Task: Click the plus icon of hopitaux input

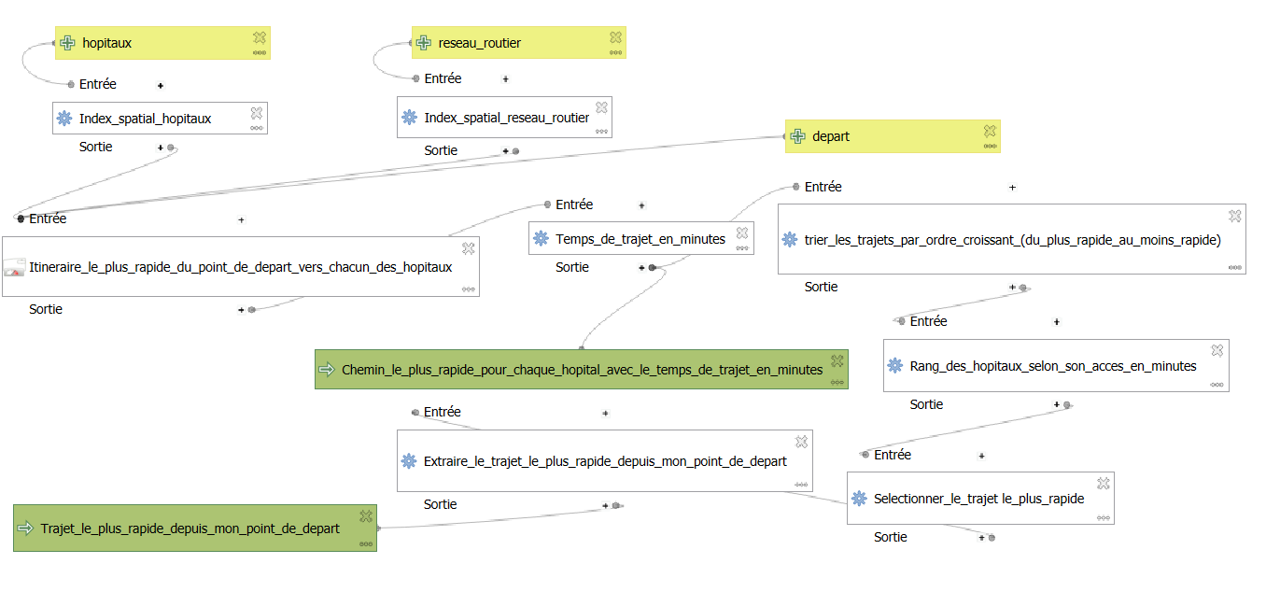Action: click(x=67, y=44)
